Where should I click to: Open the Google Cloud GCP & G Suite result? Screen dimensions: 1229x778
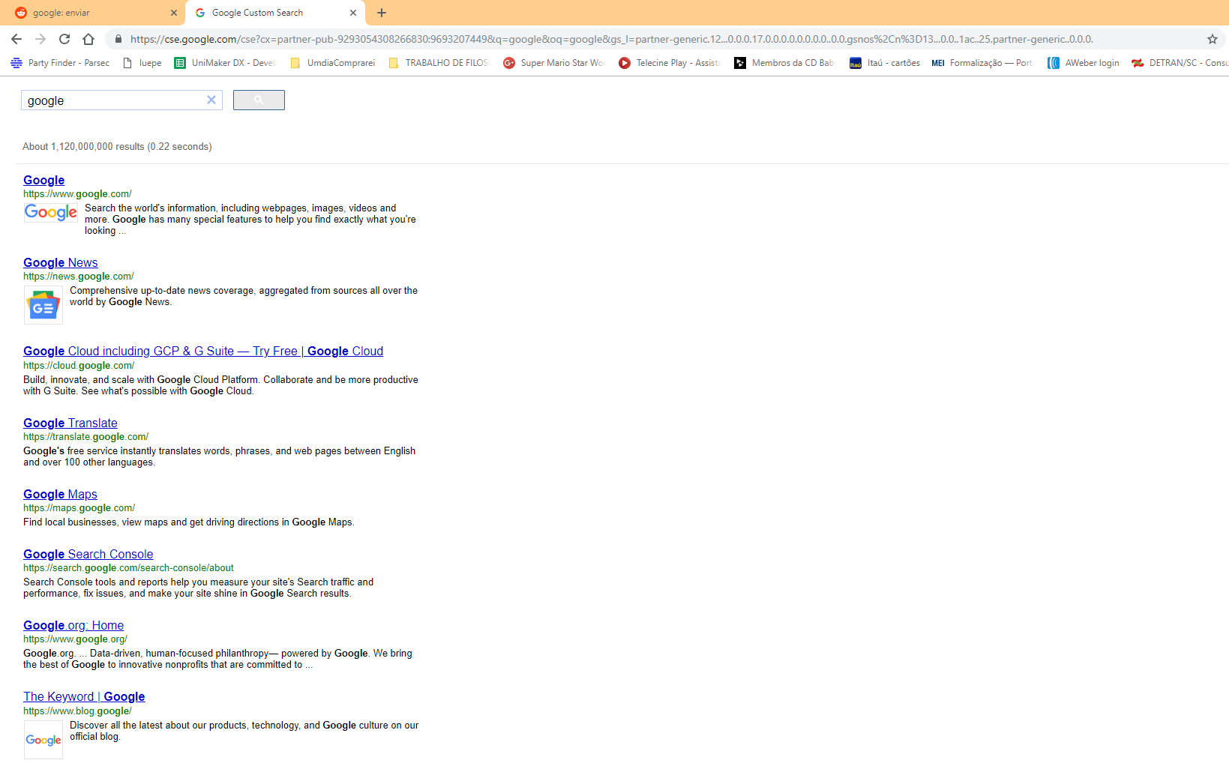point(203,351)
